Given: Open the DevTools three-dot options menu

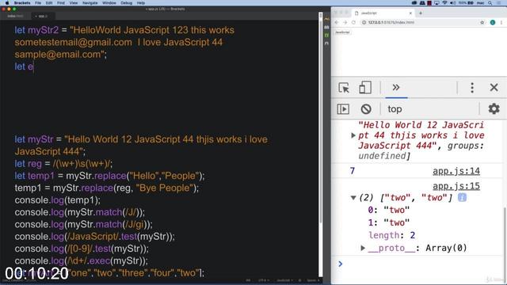Looking at the screenshot, I should (472, 88).
